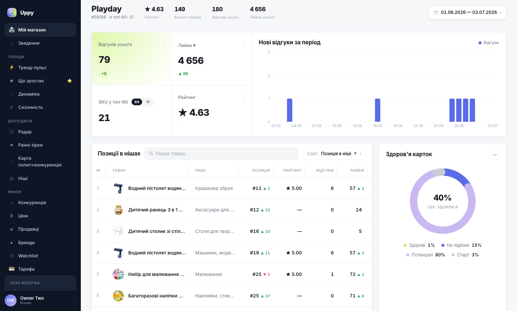Select the 60 option in SKU toggle
Viewport: 517px width, 311px height.
tap(137, 102)
